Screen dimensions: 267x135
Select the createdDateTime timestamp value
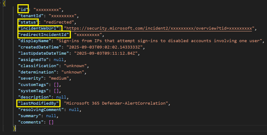[x=105, y=47]
